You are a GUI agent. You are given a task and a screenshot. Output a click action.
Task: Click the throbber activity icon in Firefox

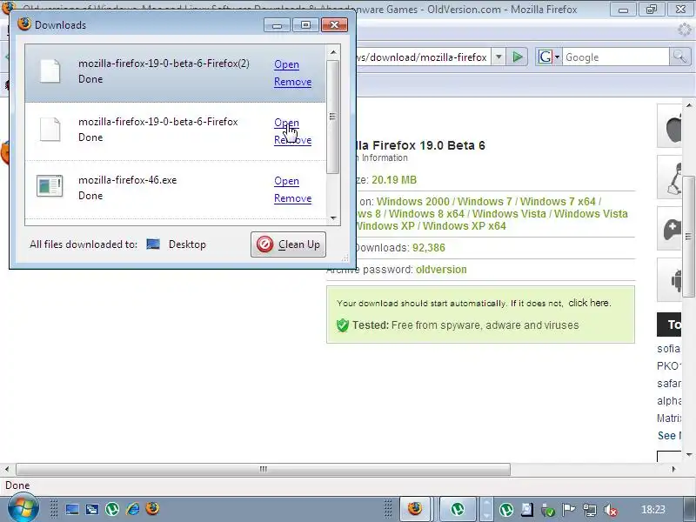click(x=686, y=30)
